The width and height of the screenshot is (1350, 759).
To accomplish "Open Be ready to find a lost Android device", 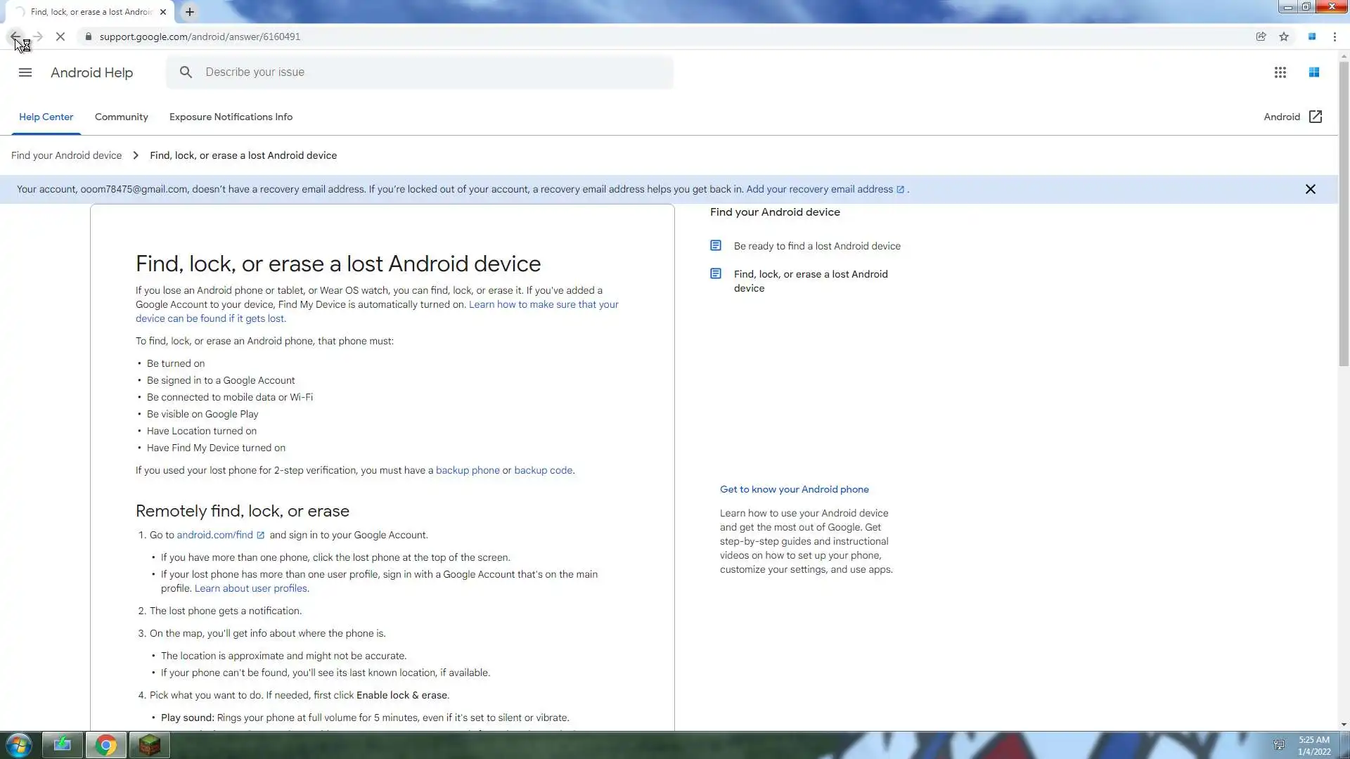I will pos(816,246).
